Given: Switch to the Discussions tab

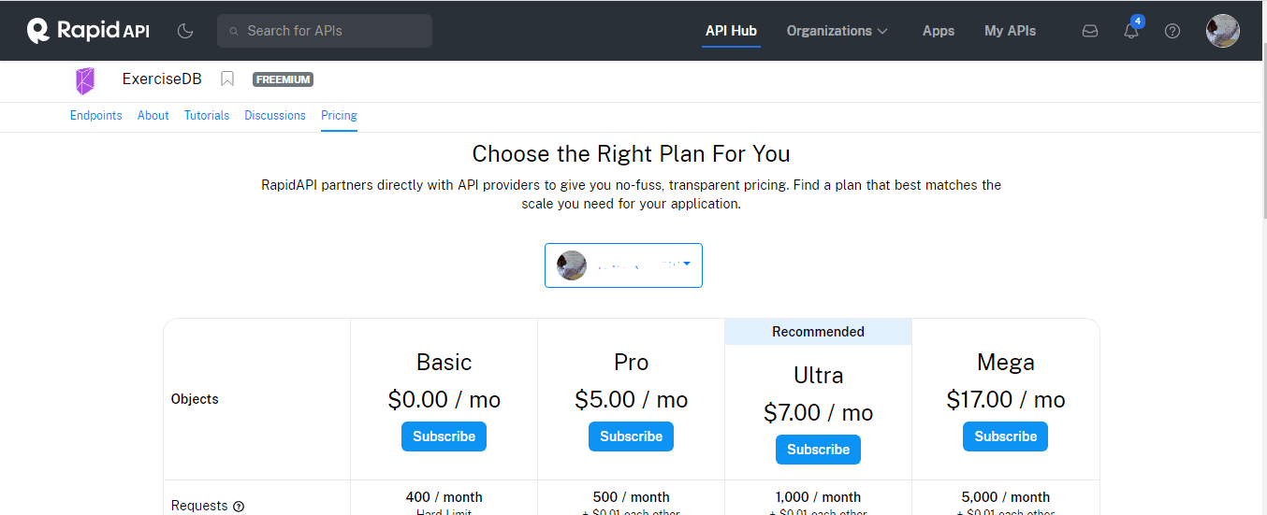Looking at the screenshot, I should point(275,116).
